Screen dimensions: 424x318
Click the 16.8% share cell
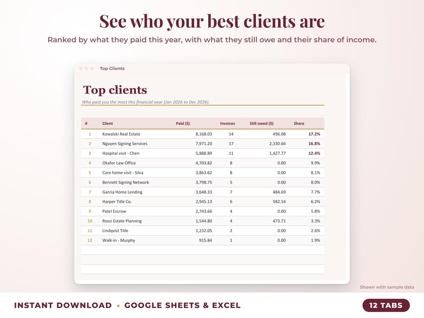pos(314,144)
